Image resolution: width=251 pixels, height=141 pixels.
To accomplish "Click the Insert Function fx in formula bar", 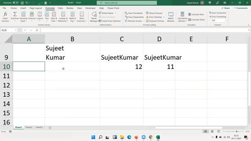I will coord(37,30).
